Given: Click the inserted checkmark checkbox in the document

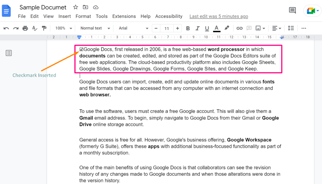Looking at the screenshot, I should 81,49.
